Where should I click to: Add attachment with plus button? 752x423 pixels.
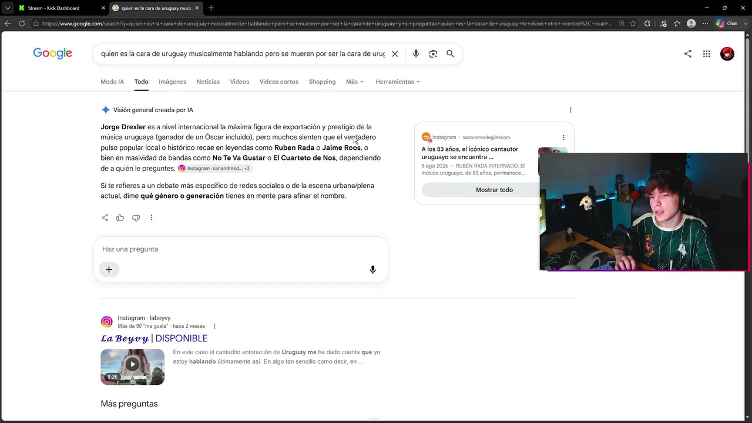point(109,270)
